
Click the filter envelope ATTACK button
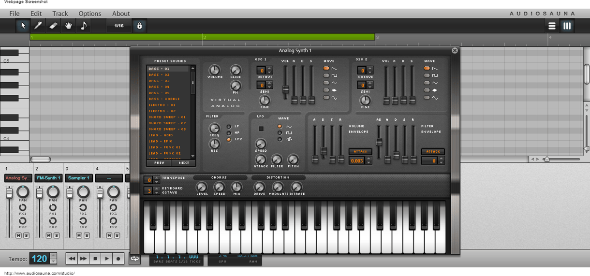pyautogui.click(x=433, y=151)
